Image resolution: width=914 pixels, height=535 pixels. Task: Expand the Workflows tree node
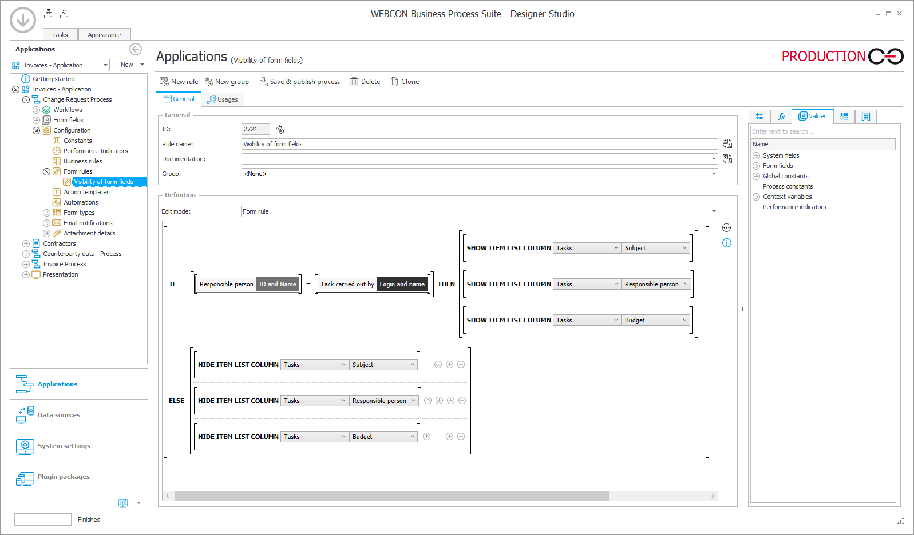pos(36,110)
